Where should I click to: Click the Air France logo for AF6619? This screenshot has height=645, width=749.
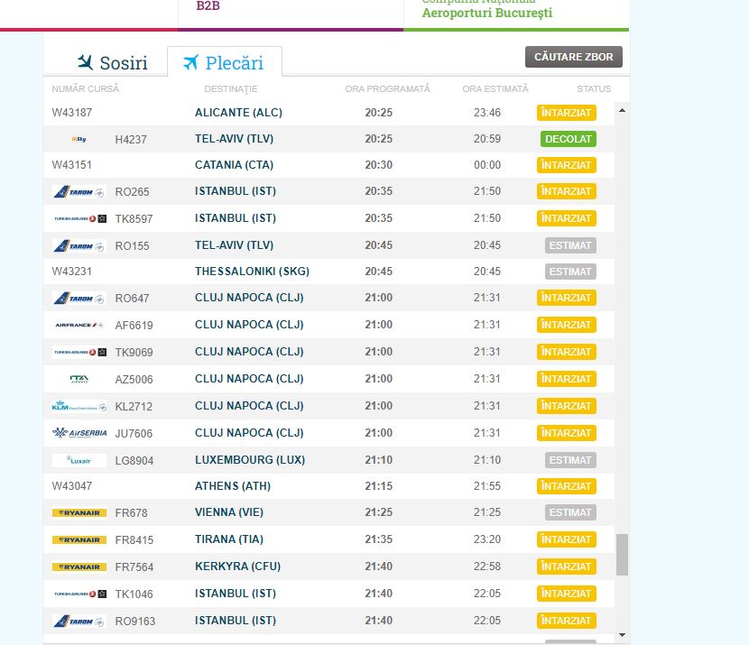point(79,326)
